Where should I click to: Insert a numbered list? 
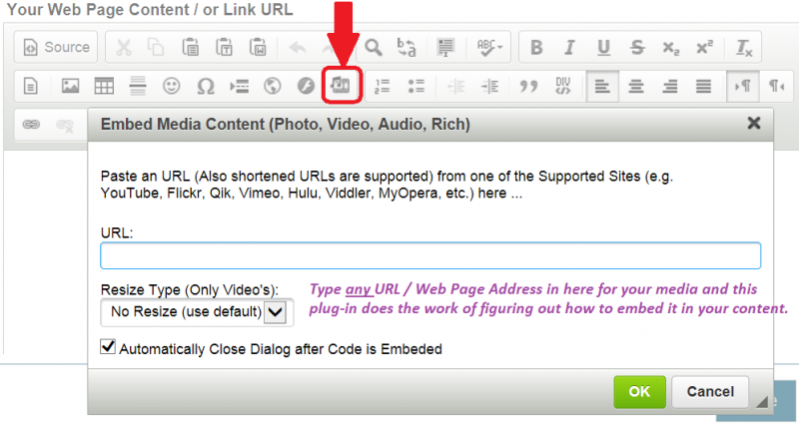[385, 86]
